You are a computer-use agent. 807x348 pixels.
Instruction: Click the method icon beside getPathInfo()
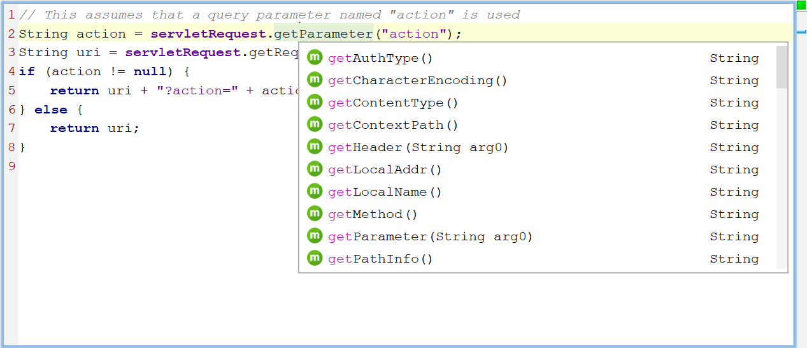coord(315,259)
